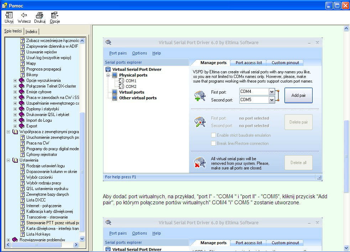
Task: Click the Rozwiązywanie problemów book icon
Action: (15, 240)
